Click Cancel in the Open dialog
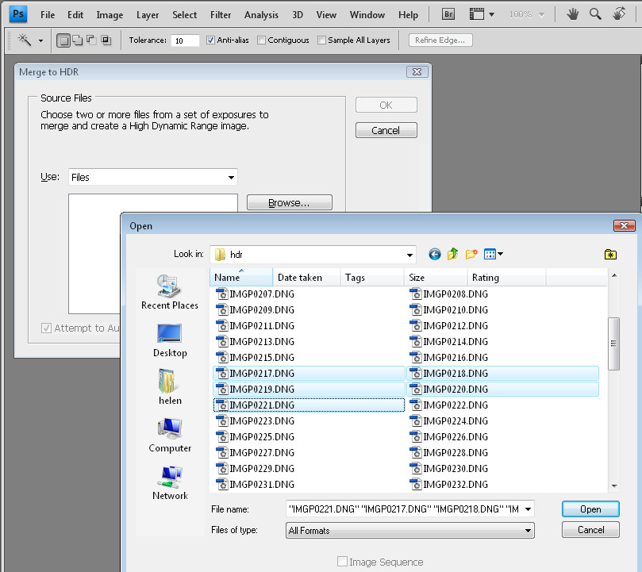Image resolution: width=642 pixels, height=572 pixels. click(x=590, y=529)
